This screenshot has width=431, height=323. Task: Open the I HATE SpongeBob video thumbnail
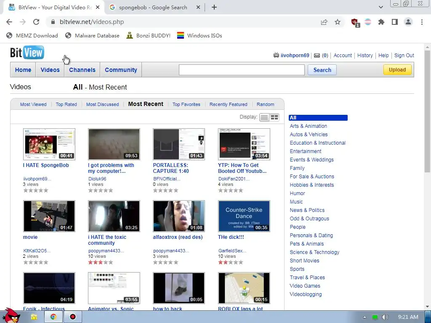[49, 144]
